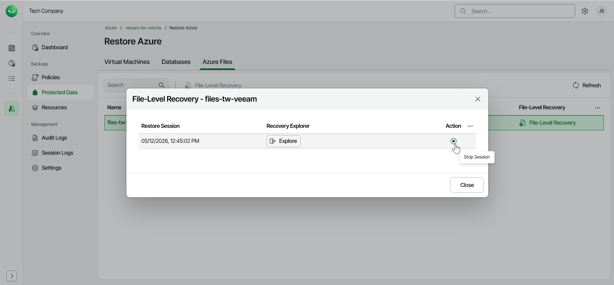Viewport: 614px width, 285px height.
Task: Open dialog column options ellipsis next to Action
Action: (470, 126)
